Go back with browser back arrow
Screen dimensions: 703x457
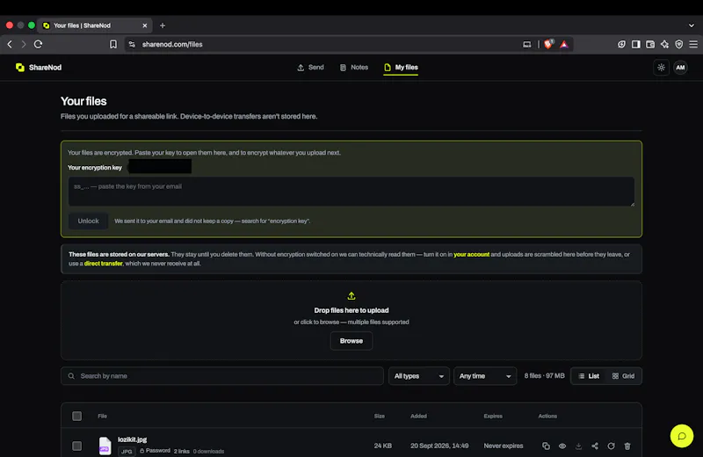(10, 44)
